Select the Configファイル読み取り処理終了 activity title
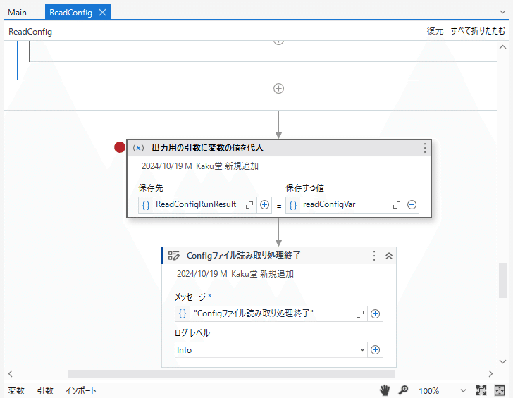The height and width of the screenshot is (398, 513). pyautogui.click(x=243, y=256)
